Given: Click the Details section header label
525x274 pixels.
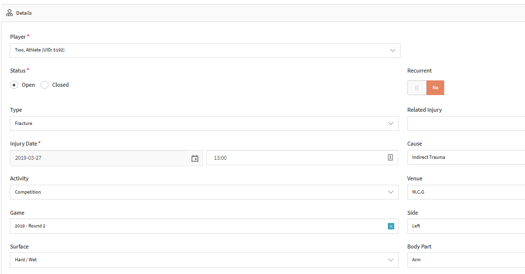Looking at the screenshot, I should 24,13.
